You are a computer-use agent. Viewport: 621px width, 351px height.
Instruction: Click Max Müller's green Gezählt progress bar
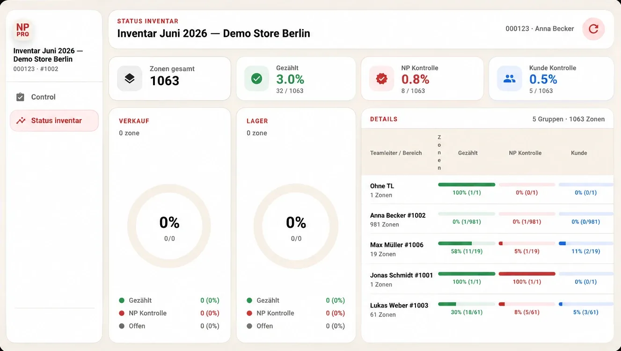tap(467, 243)
